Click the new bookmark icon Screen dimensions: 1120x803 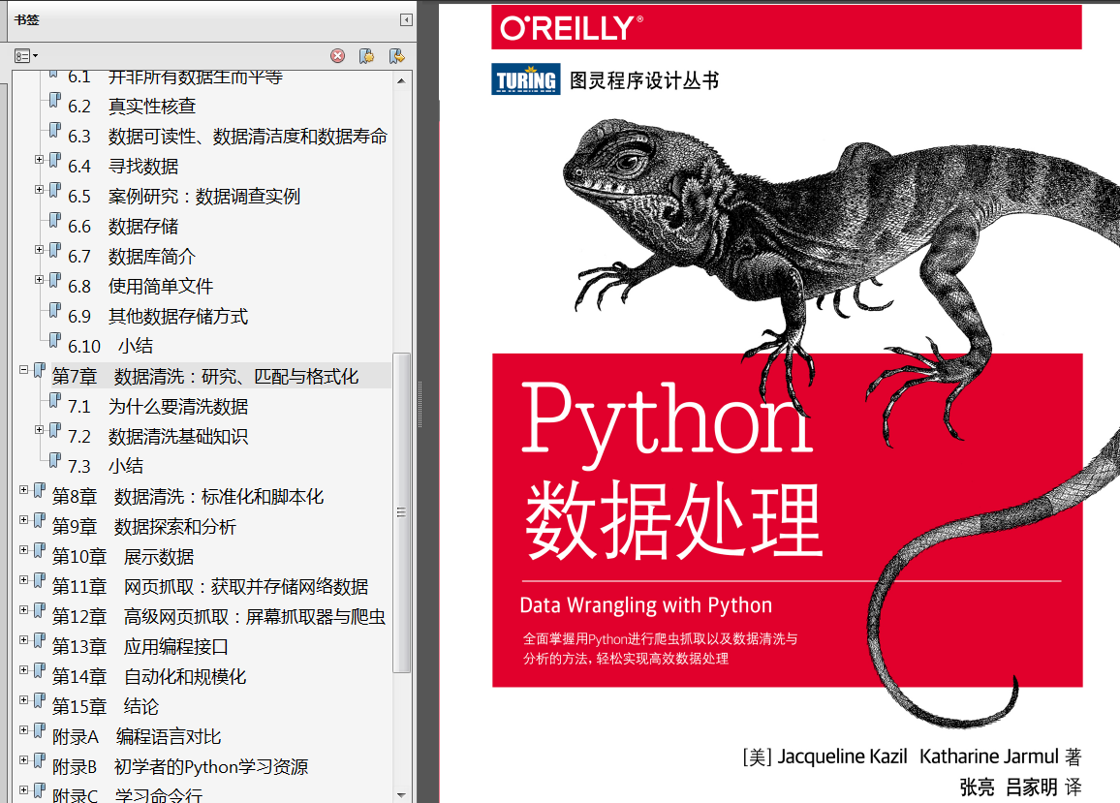point(366,56)
